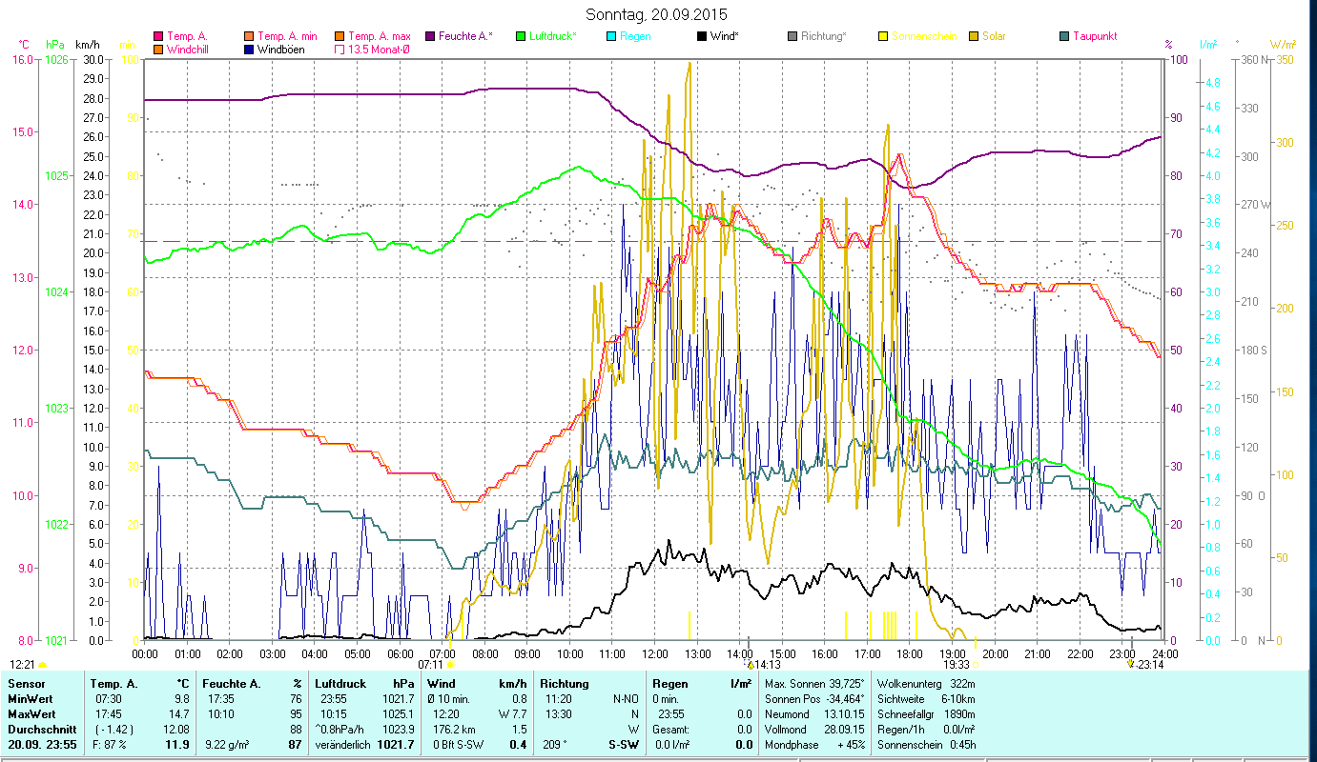This screenshot has height=762, width=1317.
Task: Click the pink Temp. A. legend swatch
Action: click(158, 36)
